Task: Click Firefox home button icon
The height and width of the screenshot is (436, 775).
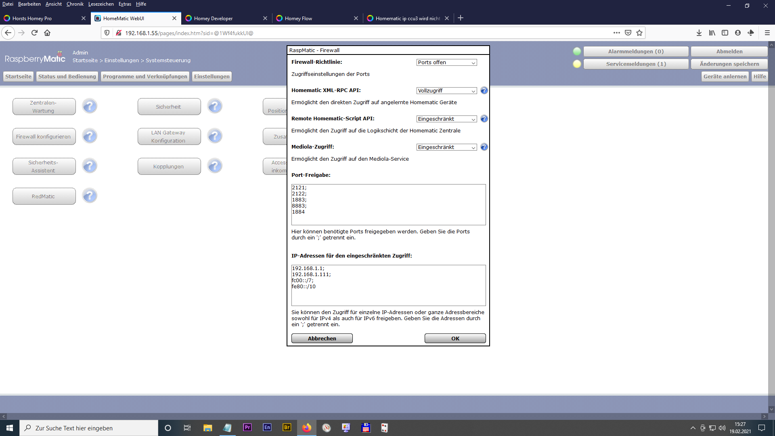Action: click(47, 33)
